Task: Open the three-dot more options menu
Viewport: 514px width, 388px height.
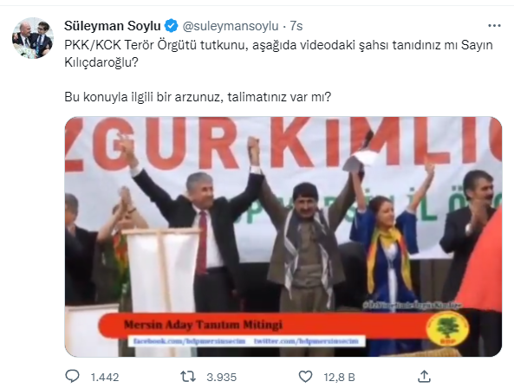Action: [494, 25]
